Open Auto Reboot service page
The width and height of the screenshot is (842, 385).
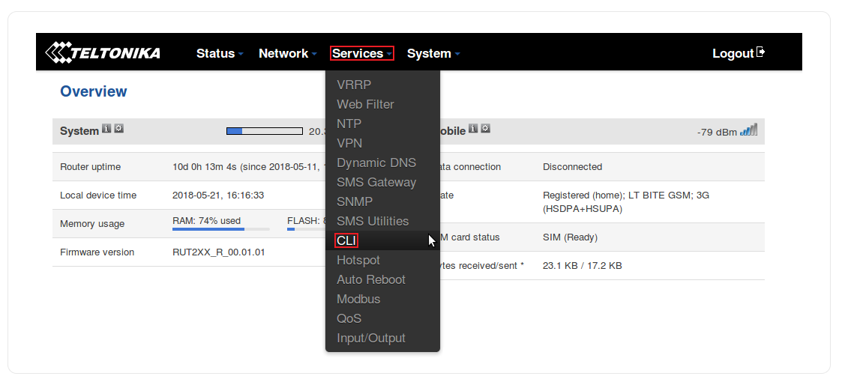pyautogui.click(x=370, y=279)
